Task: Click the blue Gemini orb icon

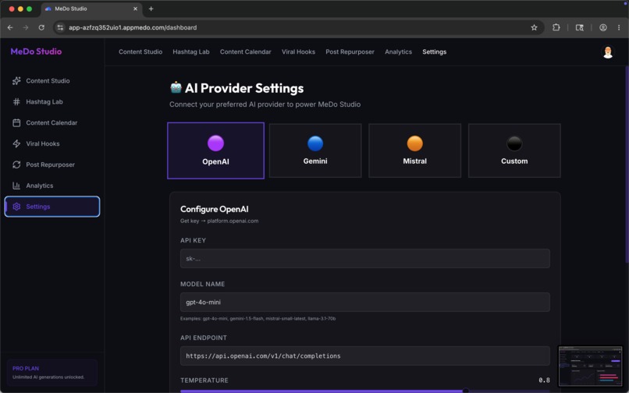Action: pos(315,143)
